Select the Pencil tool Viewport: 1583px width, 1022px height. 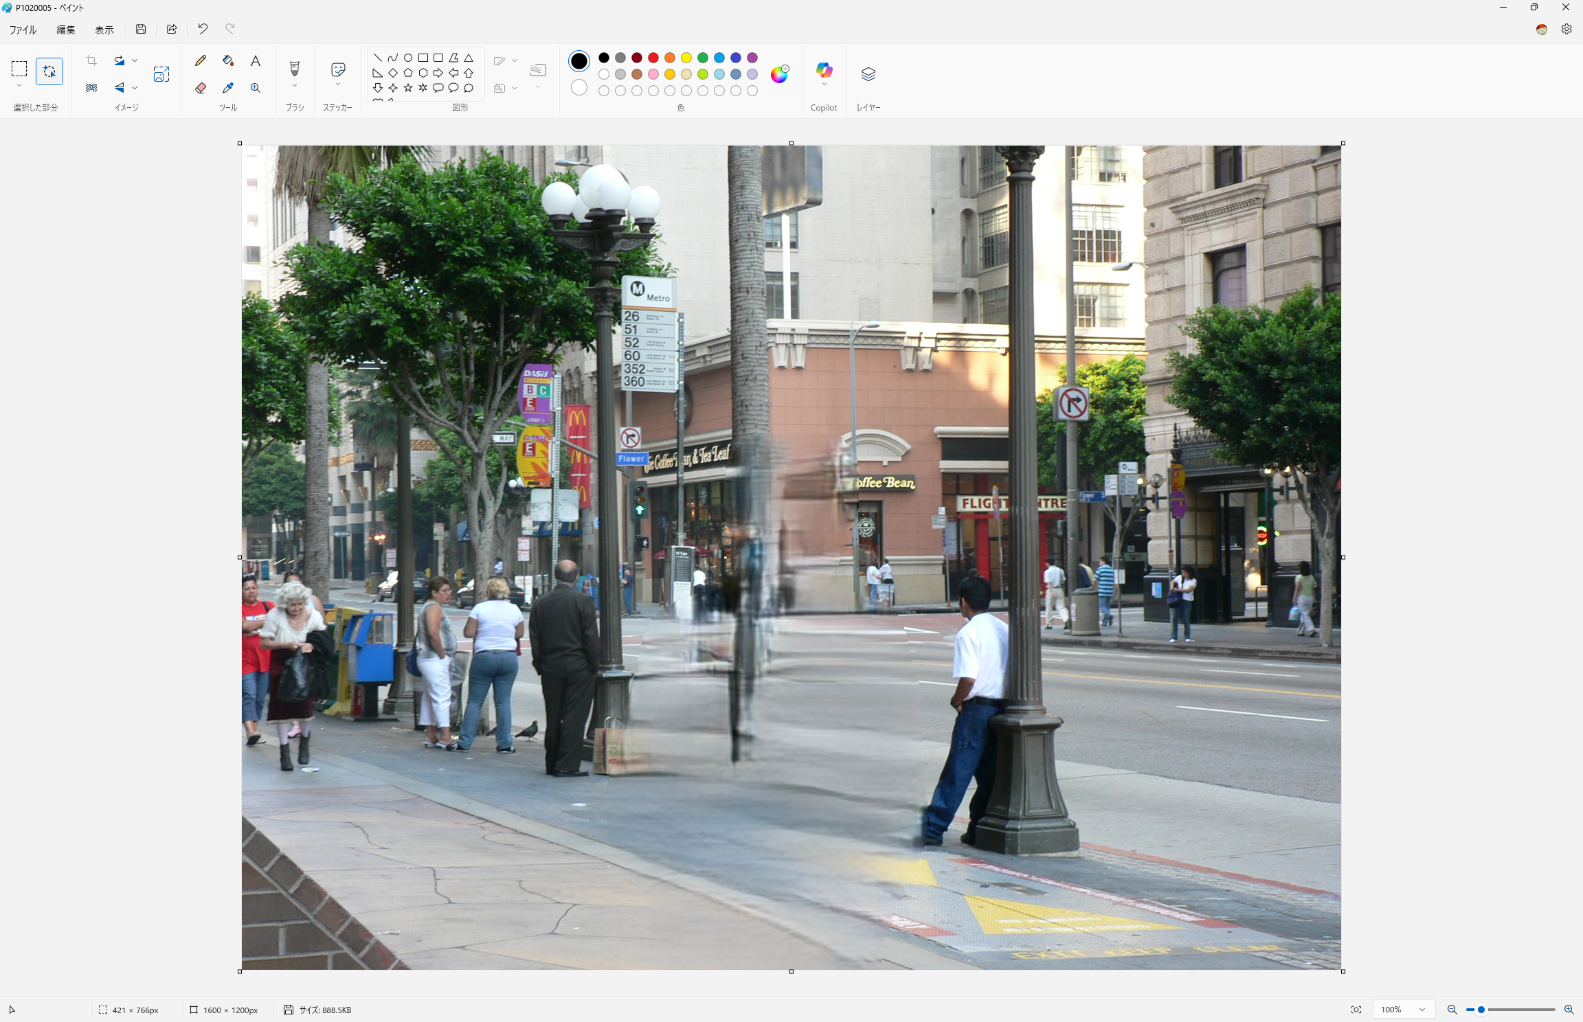click(201, 61)
